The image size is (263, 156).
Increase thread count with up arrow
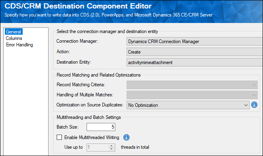pyautogui.click(x=111, y=146)
